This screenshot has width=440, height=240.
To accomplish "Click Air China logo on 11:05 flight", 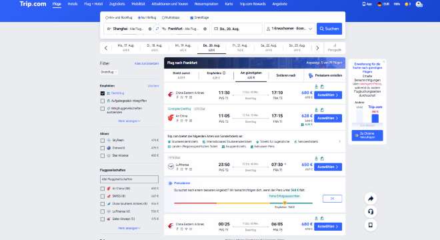I will click(170, 117).
